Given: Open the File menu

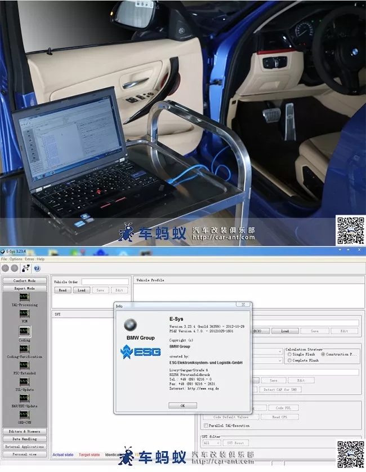Looking at the screenshot, I should click(x=4, y=259).
